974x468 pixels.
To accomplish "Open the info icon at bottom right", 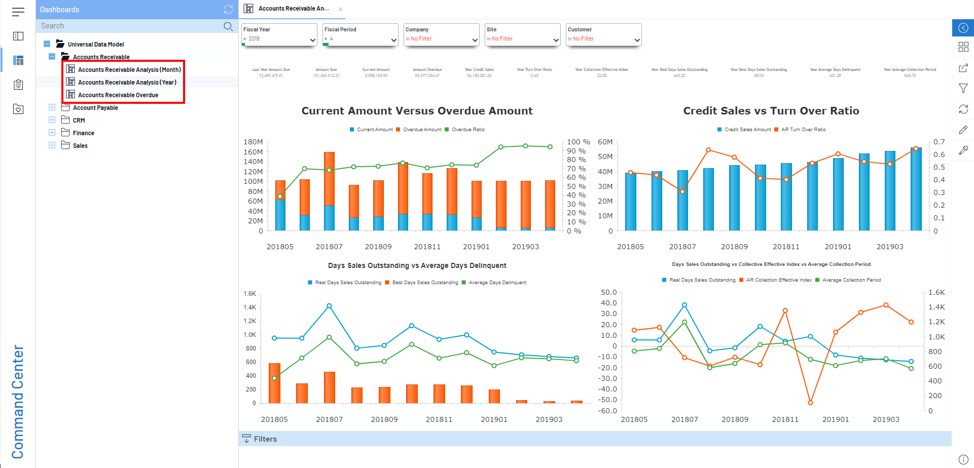I will point(963,459).
